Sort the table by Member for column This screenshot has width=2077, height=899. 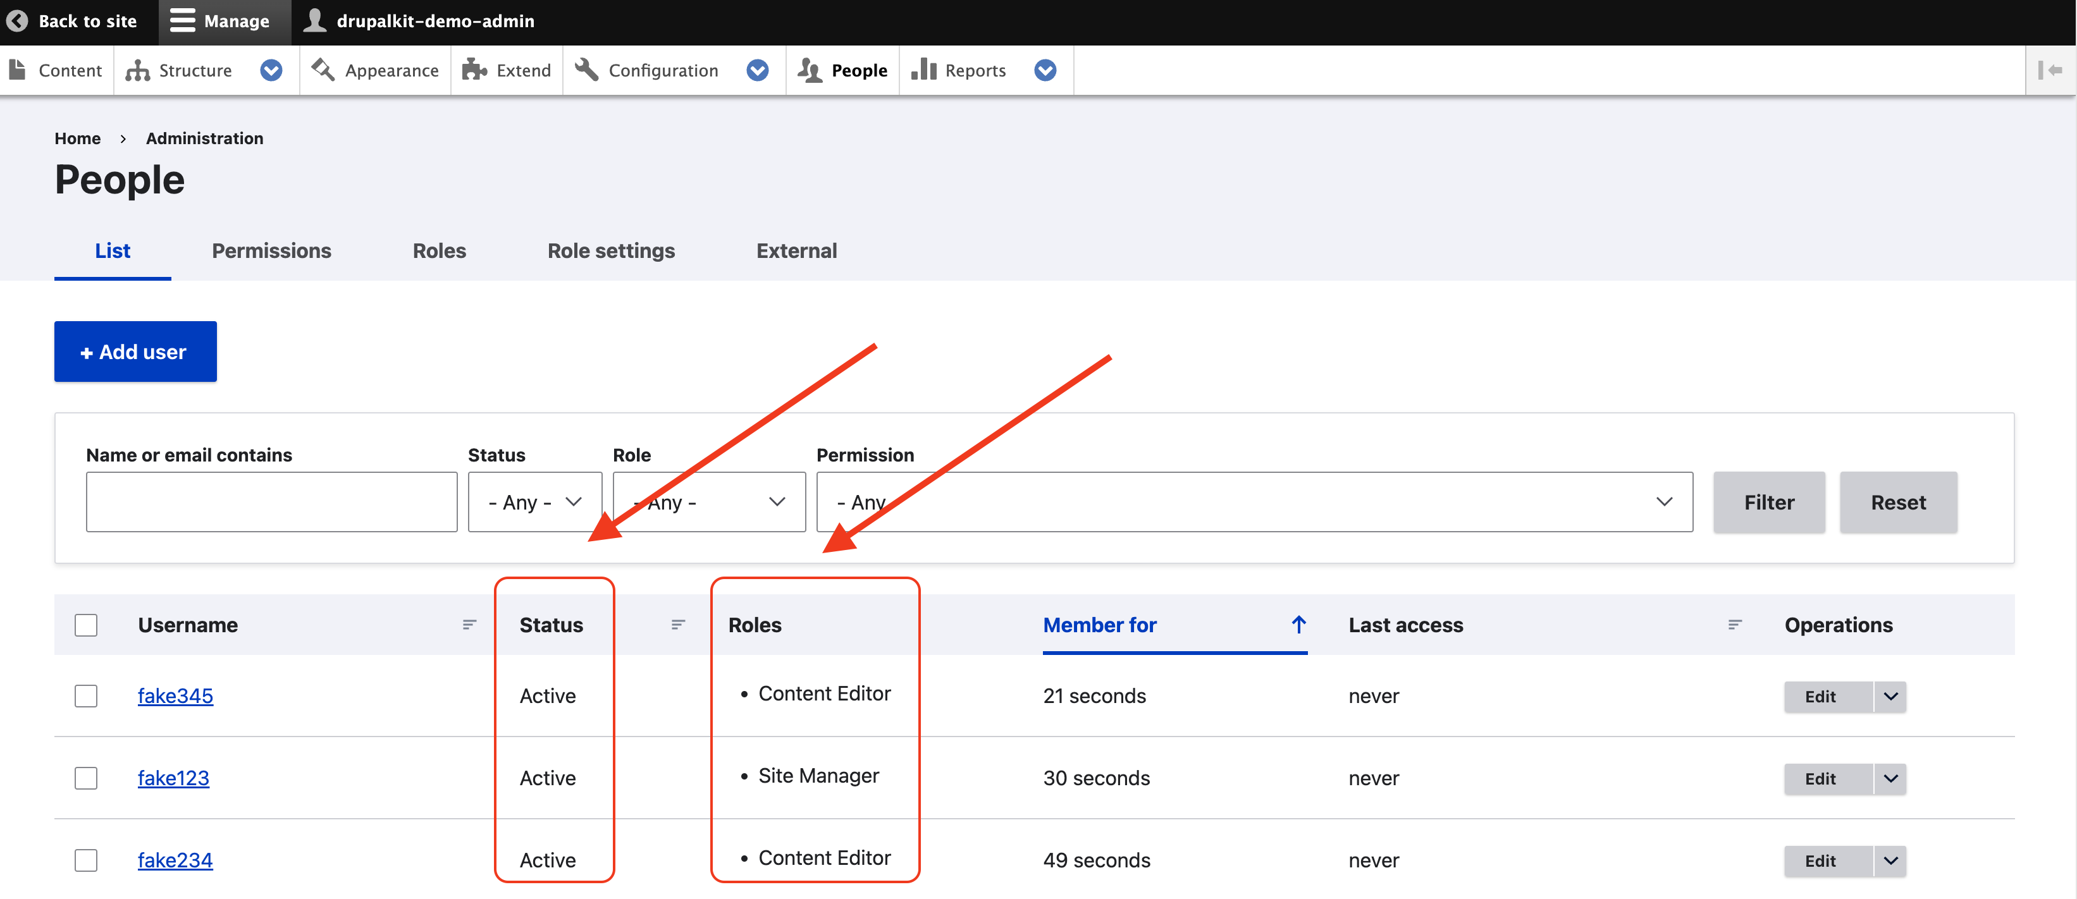click(1099, 625)
